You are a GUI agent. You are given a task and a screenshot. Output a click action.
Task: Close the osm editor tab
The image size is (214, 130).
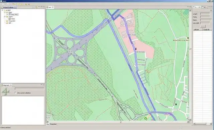point(53,7)
